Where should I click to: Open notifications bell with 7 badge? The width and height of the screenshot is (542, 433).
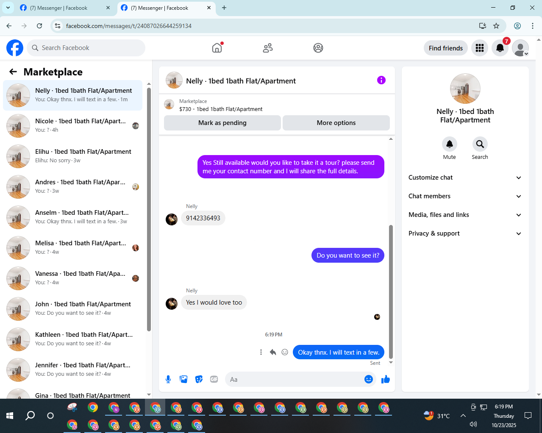[x=500, y=48]
